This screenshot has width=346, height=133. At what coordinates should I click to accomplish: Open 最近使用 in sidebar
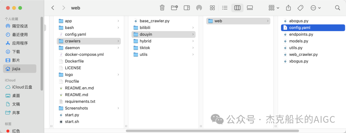(x=20, y=35)
